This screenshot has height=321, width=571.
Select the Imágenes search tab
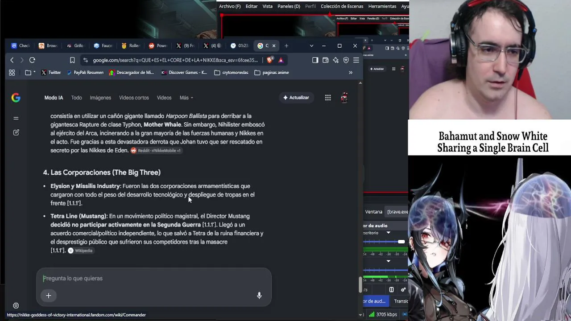tap(100, 98)
